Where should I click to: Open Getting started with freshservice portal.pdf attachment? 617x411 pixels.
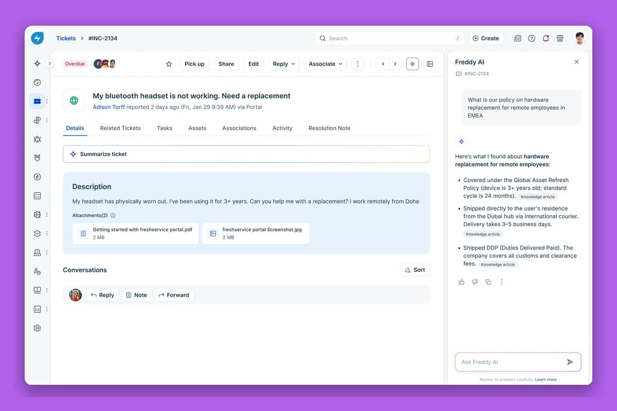pyautogui.click(x=136, y=233)
